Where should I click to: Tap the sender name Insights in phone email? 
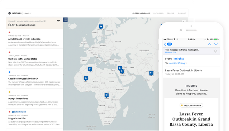(179, 59)
